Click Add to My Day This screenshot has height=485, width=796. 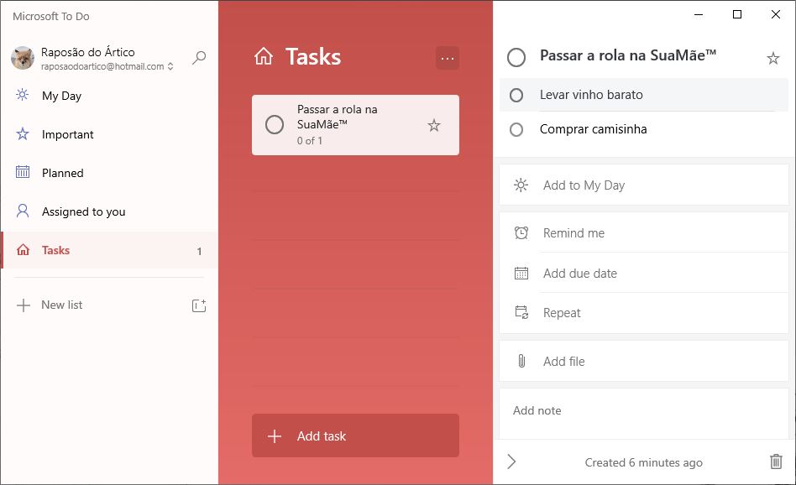point(644,185)
